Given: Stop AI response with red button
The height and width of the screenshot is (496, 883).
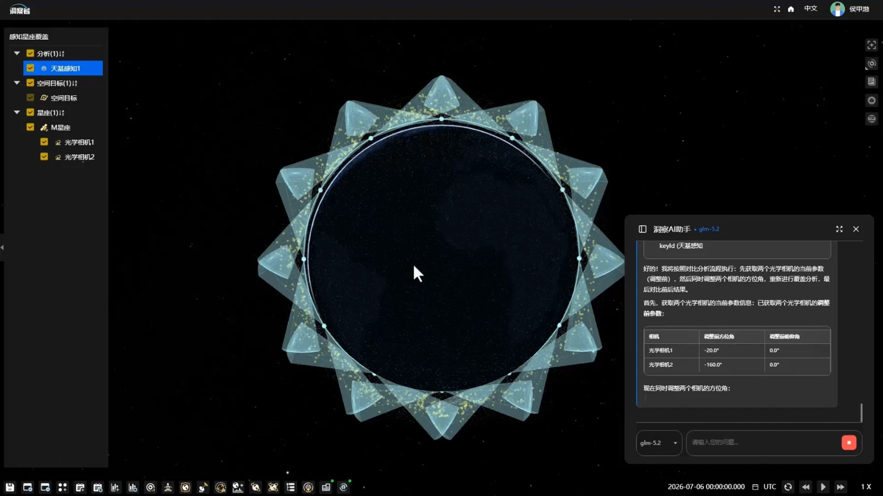Looking at the screenshot, I should click(849, 443).
